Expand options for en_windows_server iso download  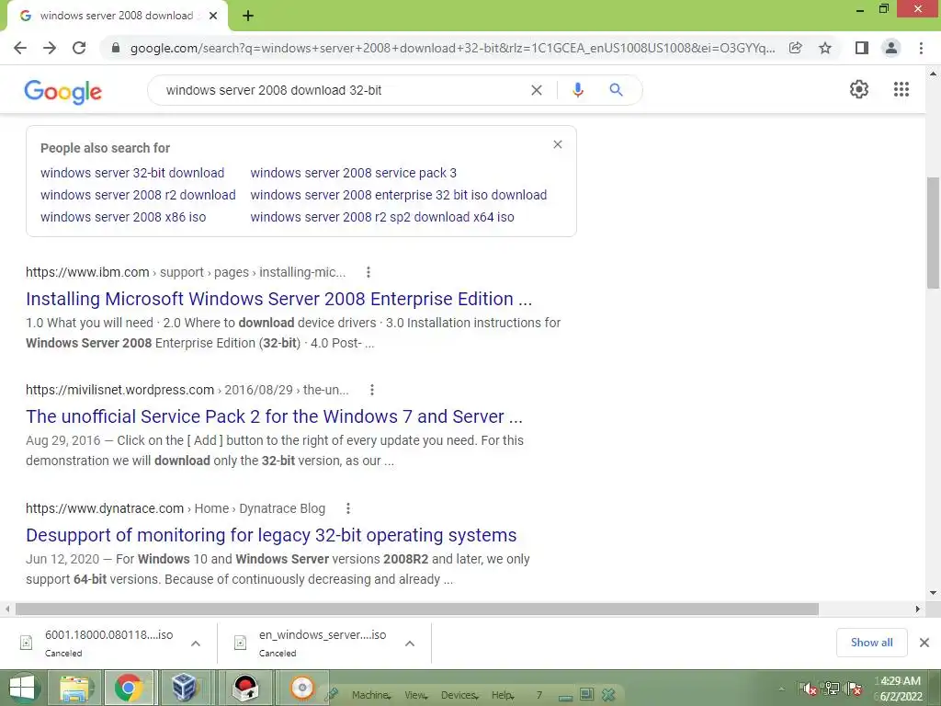pos(410,643)
